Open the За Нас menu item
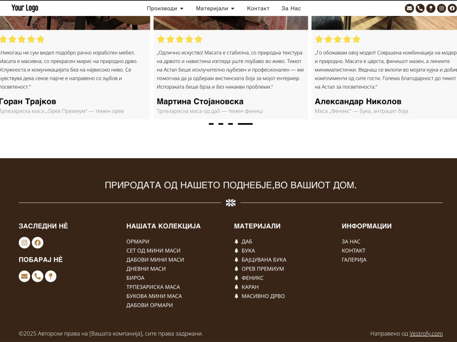457x342 pixels. [291, 8]
